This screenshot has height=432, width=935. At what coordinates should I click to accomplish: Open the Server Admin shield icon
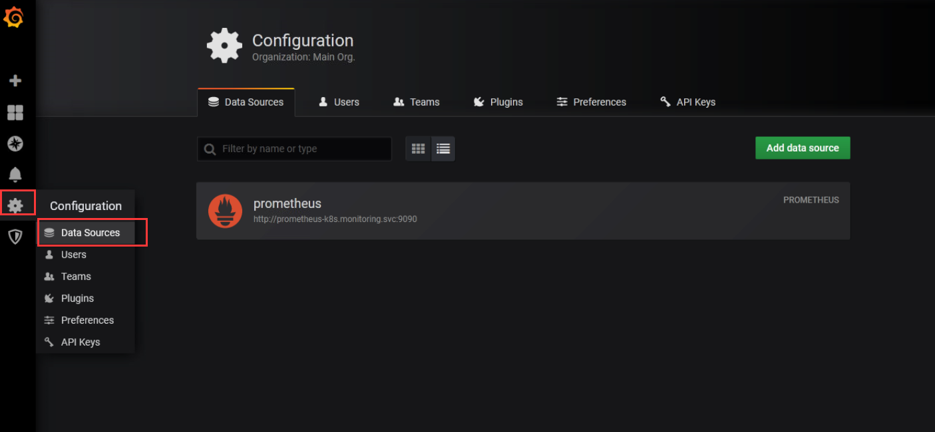point(15,237)
